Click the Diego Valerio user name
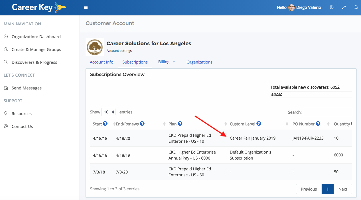 [309, 8]
